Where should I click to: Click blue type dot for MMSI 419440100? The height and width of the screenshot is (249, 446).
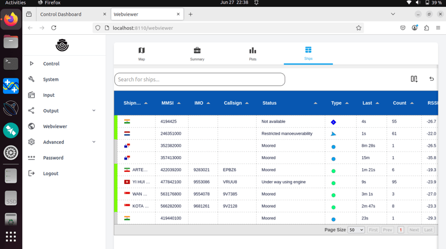(333, 219)
